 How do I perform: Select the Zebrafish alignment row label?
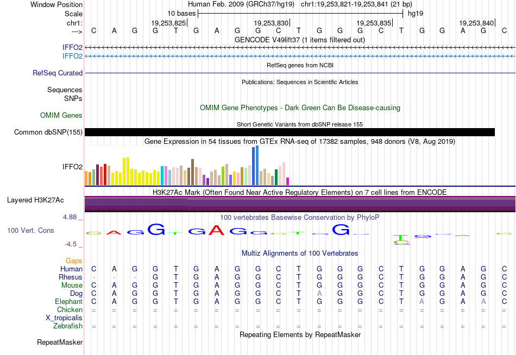(x=68, y=326)
